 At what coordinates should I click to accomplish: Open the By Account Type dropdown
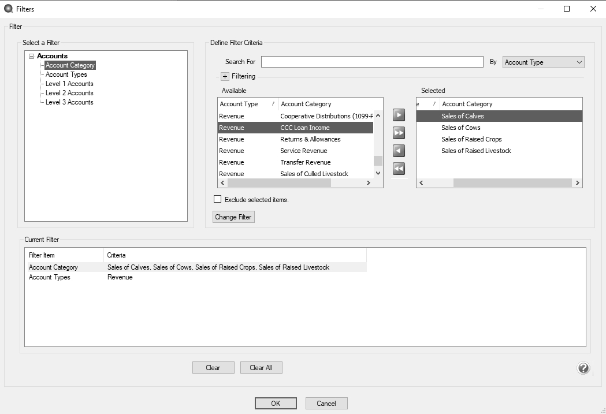[x=543, y=62]
